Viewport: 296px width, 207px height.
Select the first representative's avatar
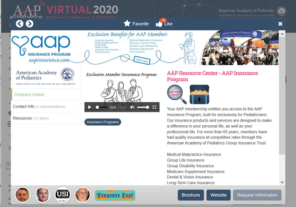[x=22, y=195]
